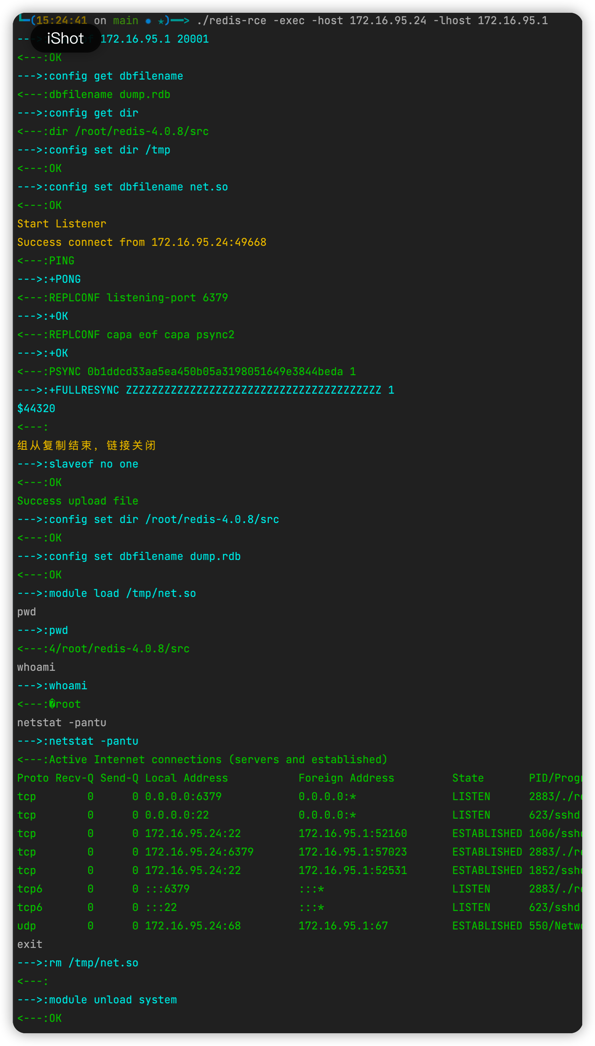Viewport: 595px width, 1046px height.
Task: Click the PSYNC 0b1ddcd33aa5... line
Action: click(x=186, y=371)
